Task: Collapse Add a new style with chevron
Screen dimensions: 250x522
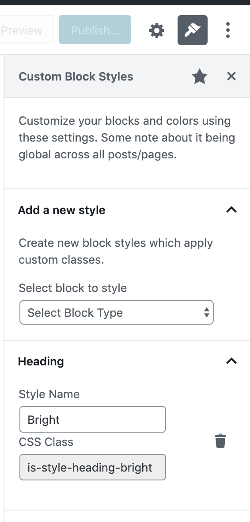Action: coord(231,210)
